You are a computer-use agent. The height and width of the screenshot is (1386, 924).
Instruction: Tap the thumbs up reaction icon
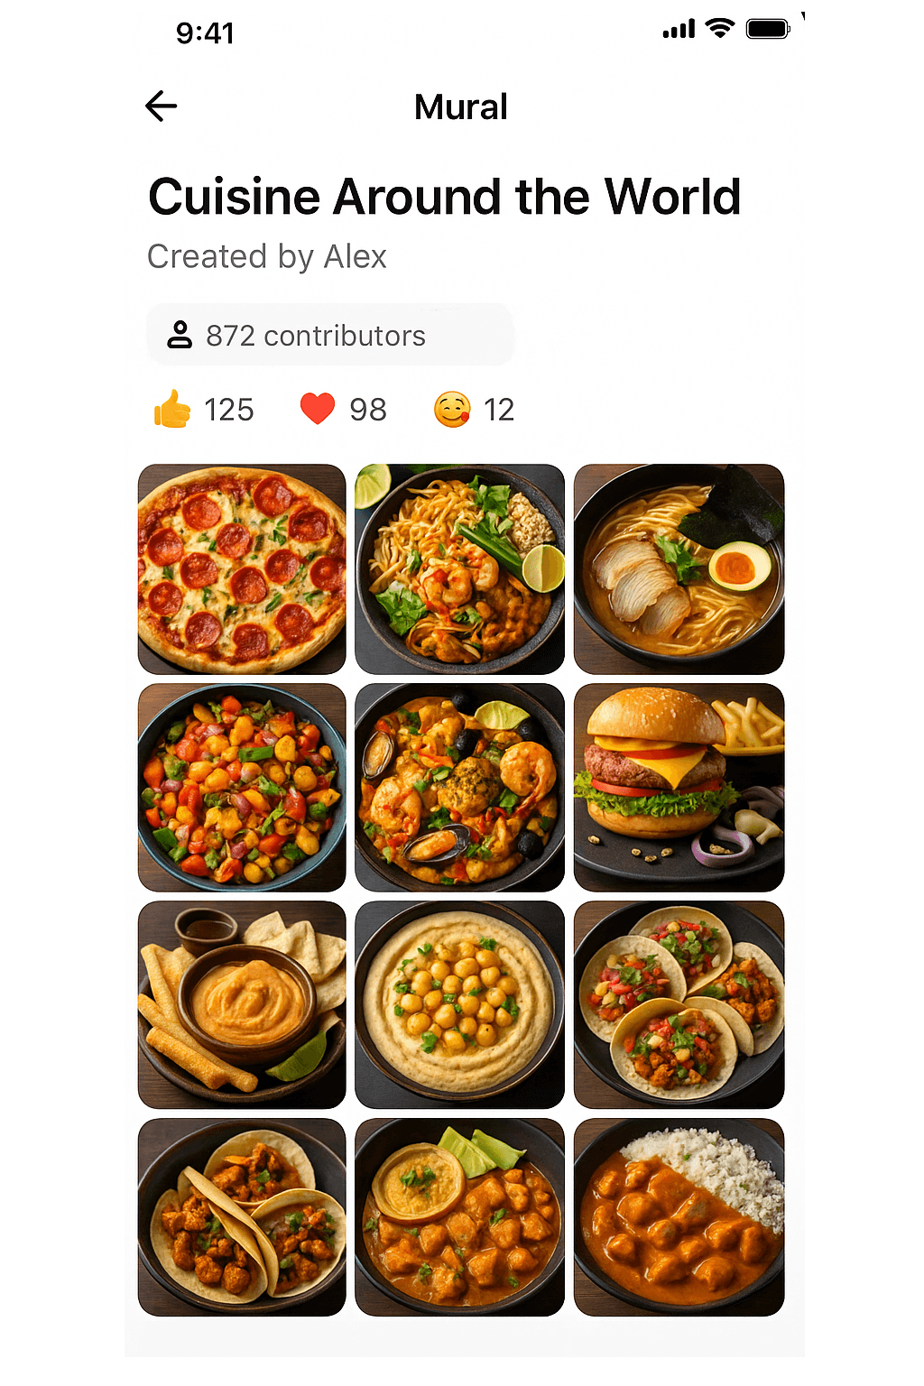tap(172, 410)
